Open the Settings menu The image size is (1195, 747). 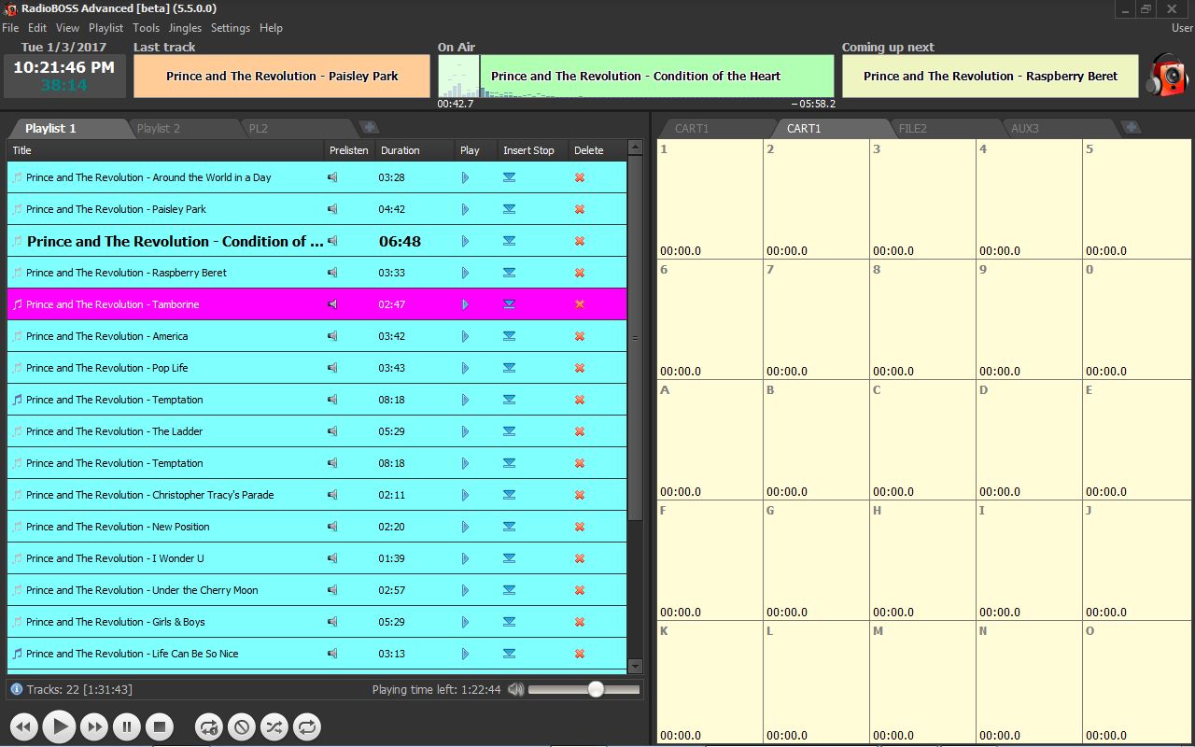point(231,28)
